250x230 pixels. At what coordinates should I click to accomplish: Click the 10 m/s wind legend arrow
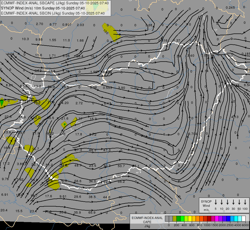222,202
